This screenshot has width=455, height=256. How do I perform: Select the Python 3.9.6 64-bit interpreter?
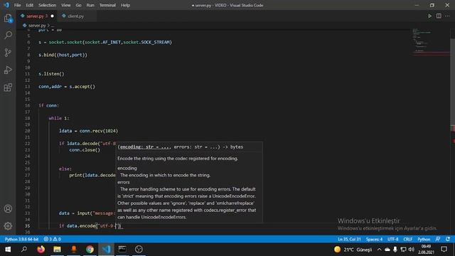point(21,239)
